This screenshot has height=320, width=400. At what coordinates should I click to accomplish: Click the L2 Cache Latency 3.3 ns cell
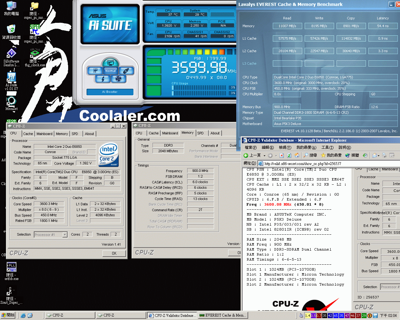383,51
